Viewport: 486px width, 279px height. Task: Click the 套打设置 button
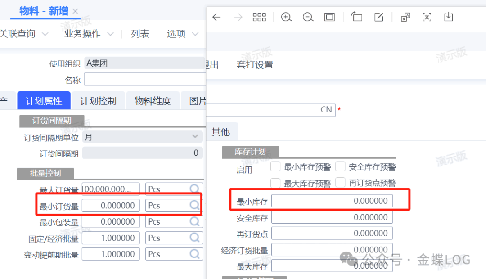[255, 65]
